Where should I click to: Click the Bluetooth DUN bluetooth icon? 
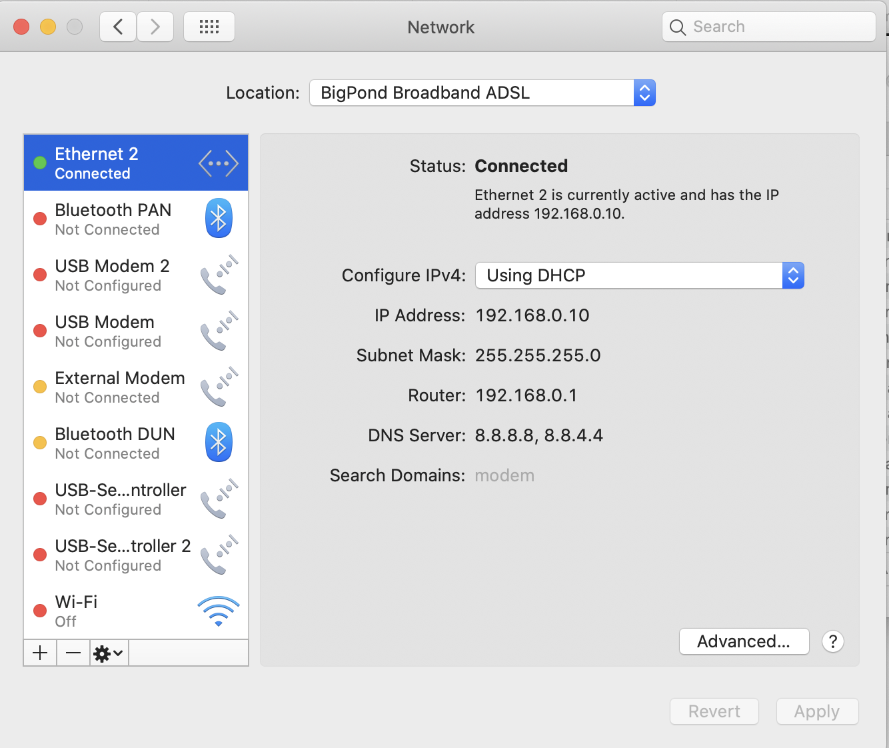click(219, 443)
